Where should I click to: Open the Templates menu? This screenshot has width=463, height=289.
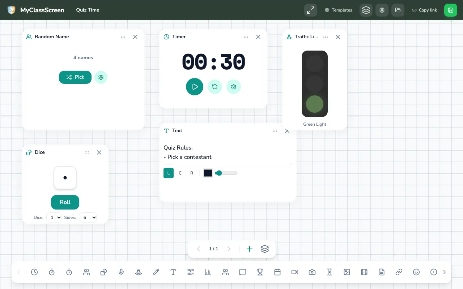point(339,10)
